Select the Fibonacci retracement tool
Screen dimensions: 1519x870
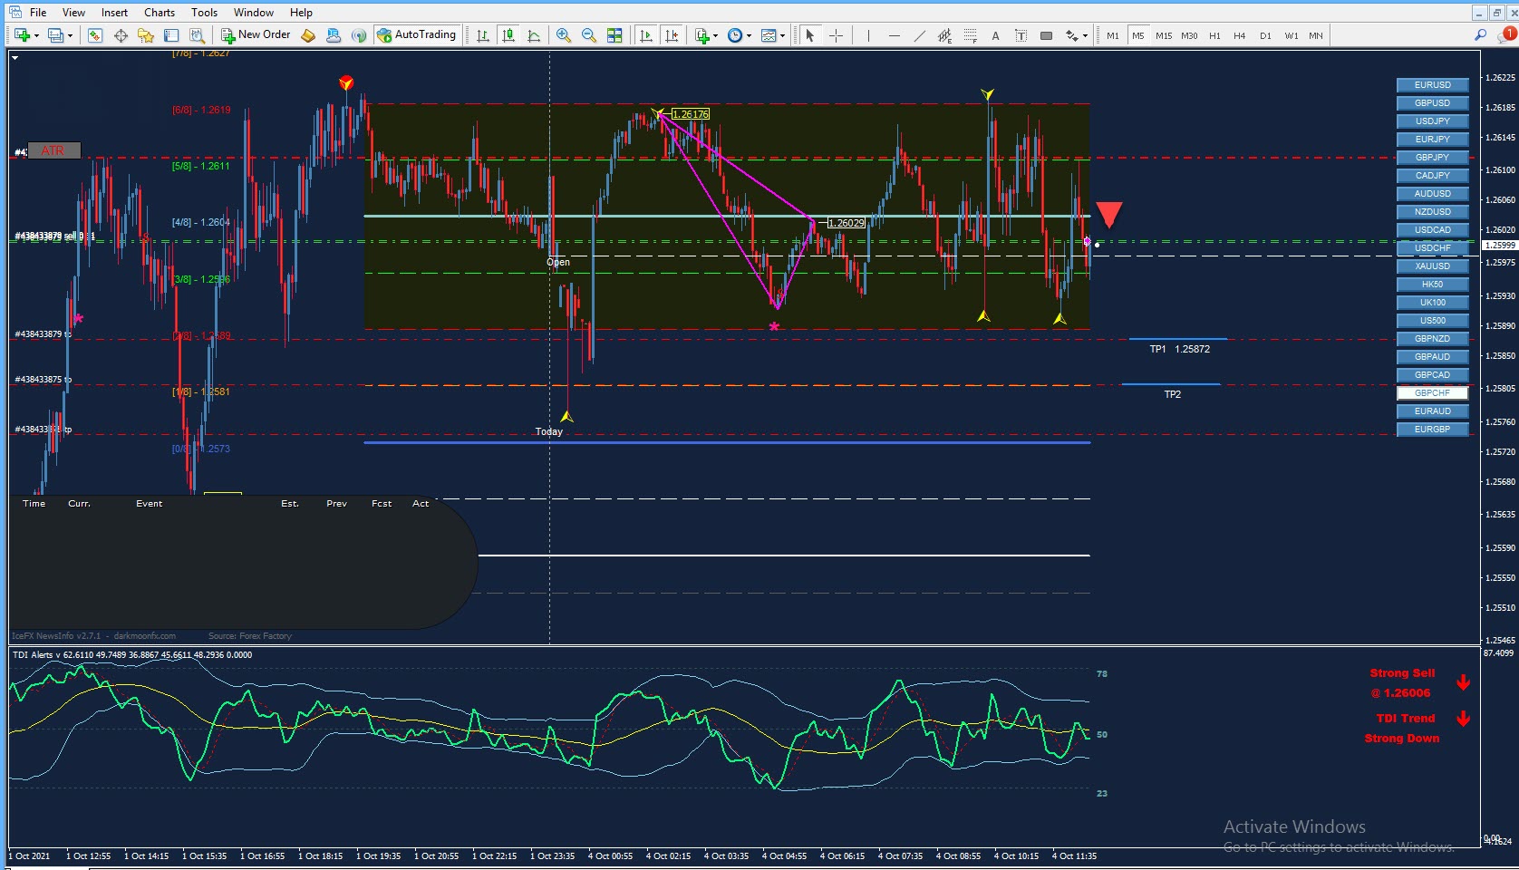coord(970,35)
